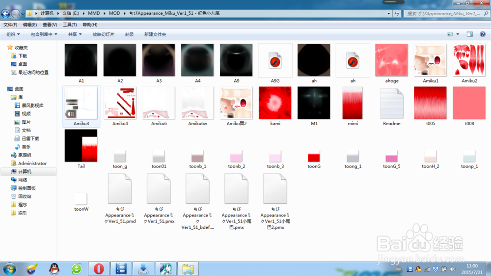Click the network signal tray icon
Viewport: 491px width, 276px height.
427,269
